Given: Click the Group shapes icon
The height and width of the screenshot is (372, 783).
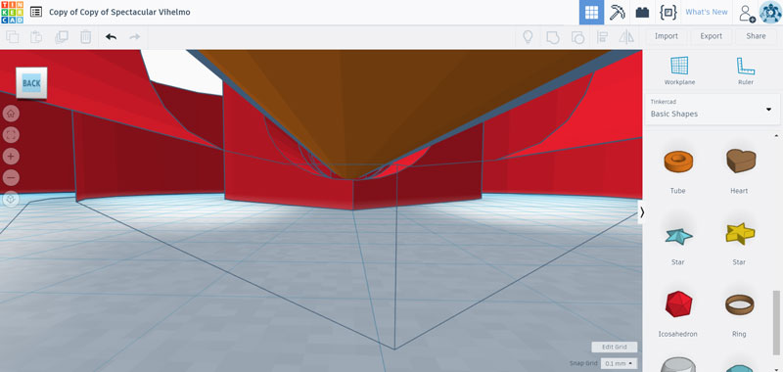Looking at the screenshot, I should 553,37.
